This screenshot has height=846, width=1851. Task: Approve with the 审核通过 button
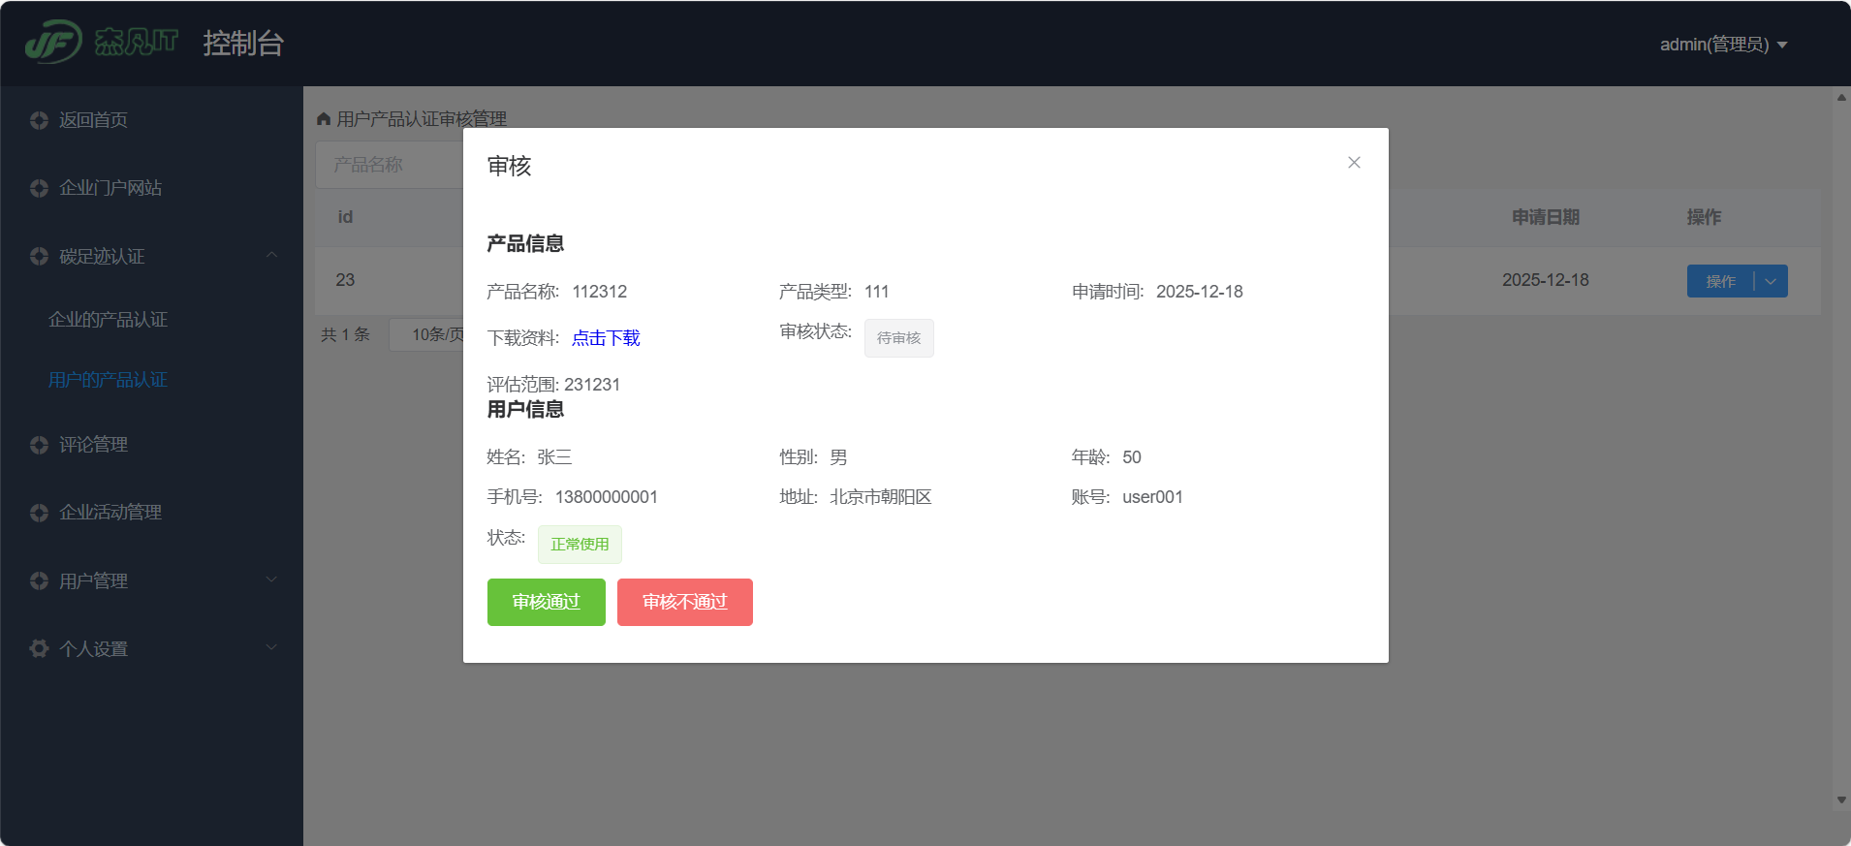pyautogui.click(x=547, y=602)
